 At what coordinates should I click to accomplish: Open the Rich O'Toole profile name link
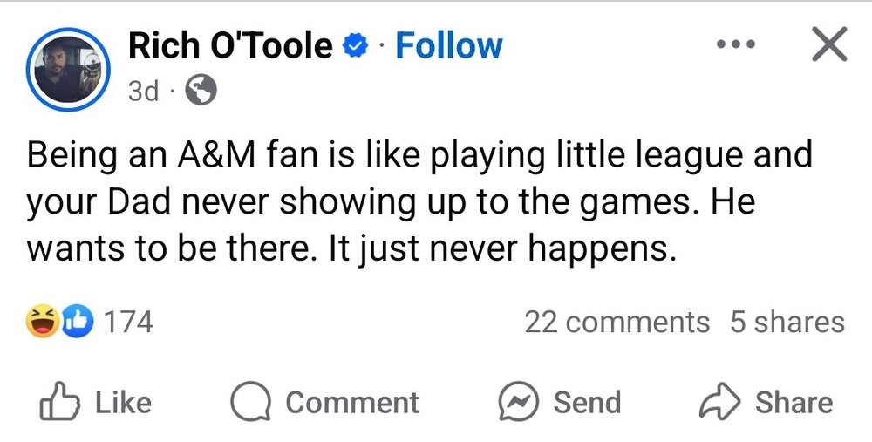tap(230, 45)
